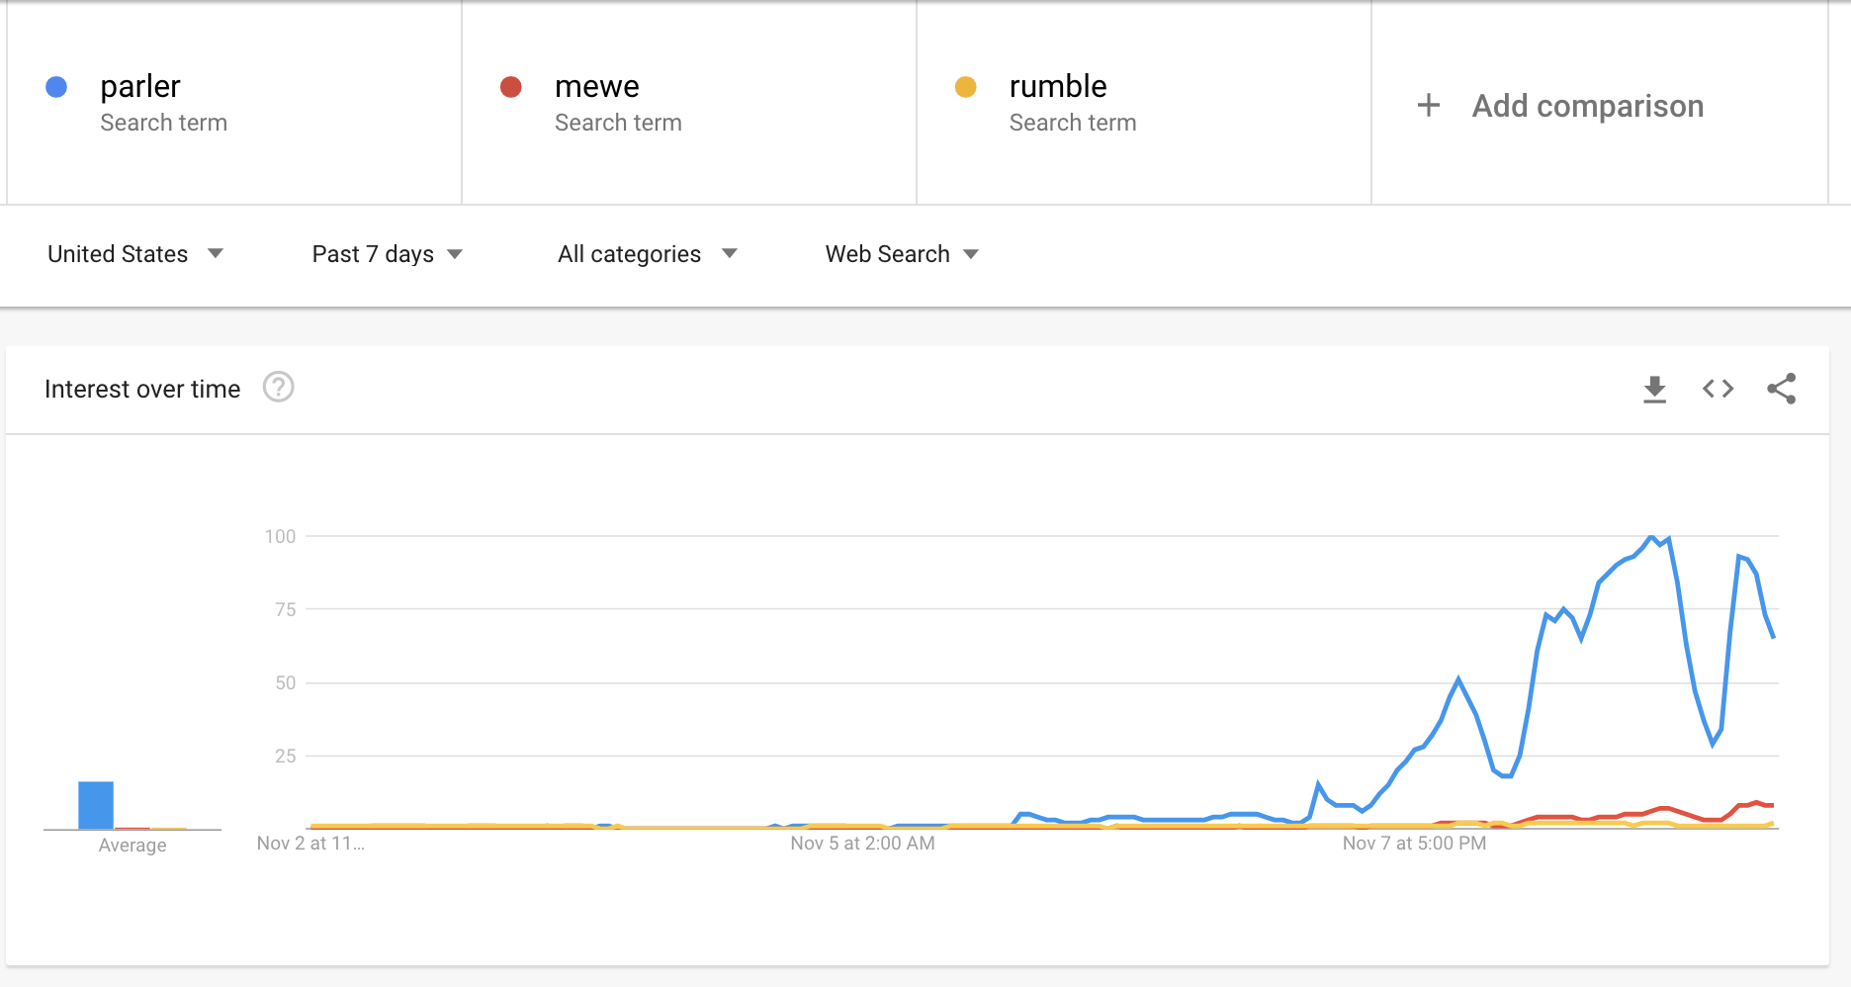Click the embed code icon
This screenshot has width=1851, height=987.
pyautogui.click(x=1718, y=389)
